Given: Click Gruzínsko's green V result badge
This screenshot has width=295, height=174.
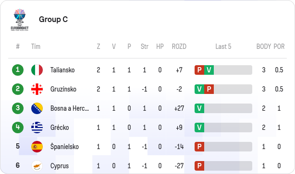Looking at the screenshot, I should coord(199,89).
